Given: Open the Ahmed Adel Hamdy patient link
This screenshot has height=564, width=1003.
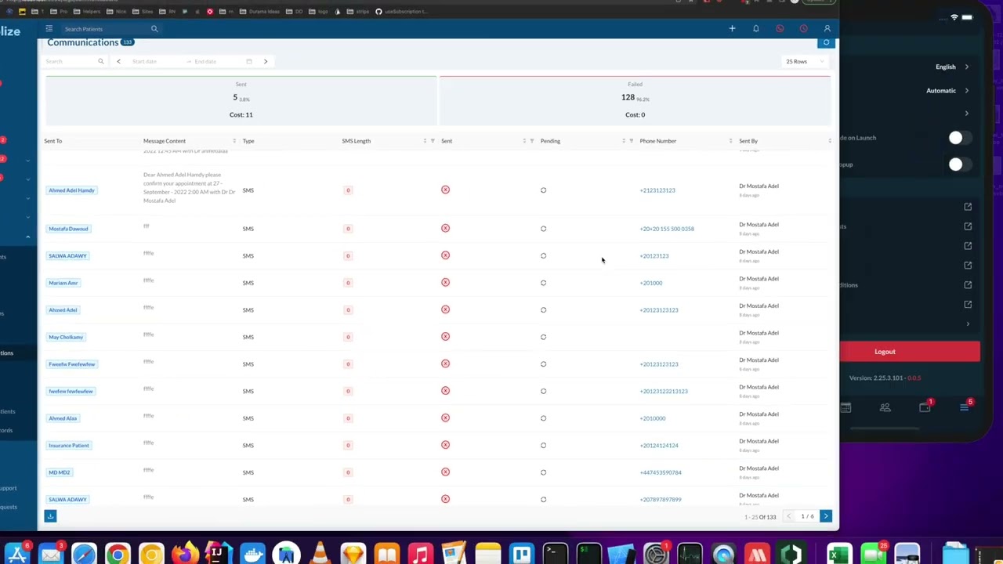Looking at the screenshot, I should [x=71, y=190].
